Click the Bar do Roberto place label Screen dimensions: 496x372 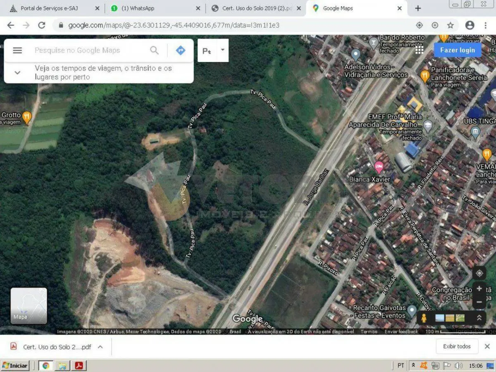pos(402,38)
